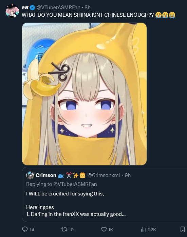
Task: Open the @Crimsonxm1 handle
Action: coord(104,175)
